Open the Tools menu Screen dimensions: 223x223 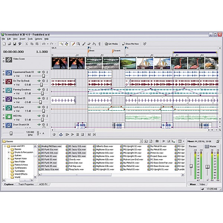point(30,39)
